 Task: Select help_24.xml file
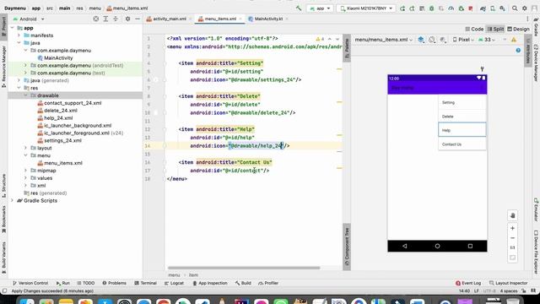click(55, 118)
